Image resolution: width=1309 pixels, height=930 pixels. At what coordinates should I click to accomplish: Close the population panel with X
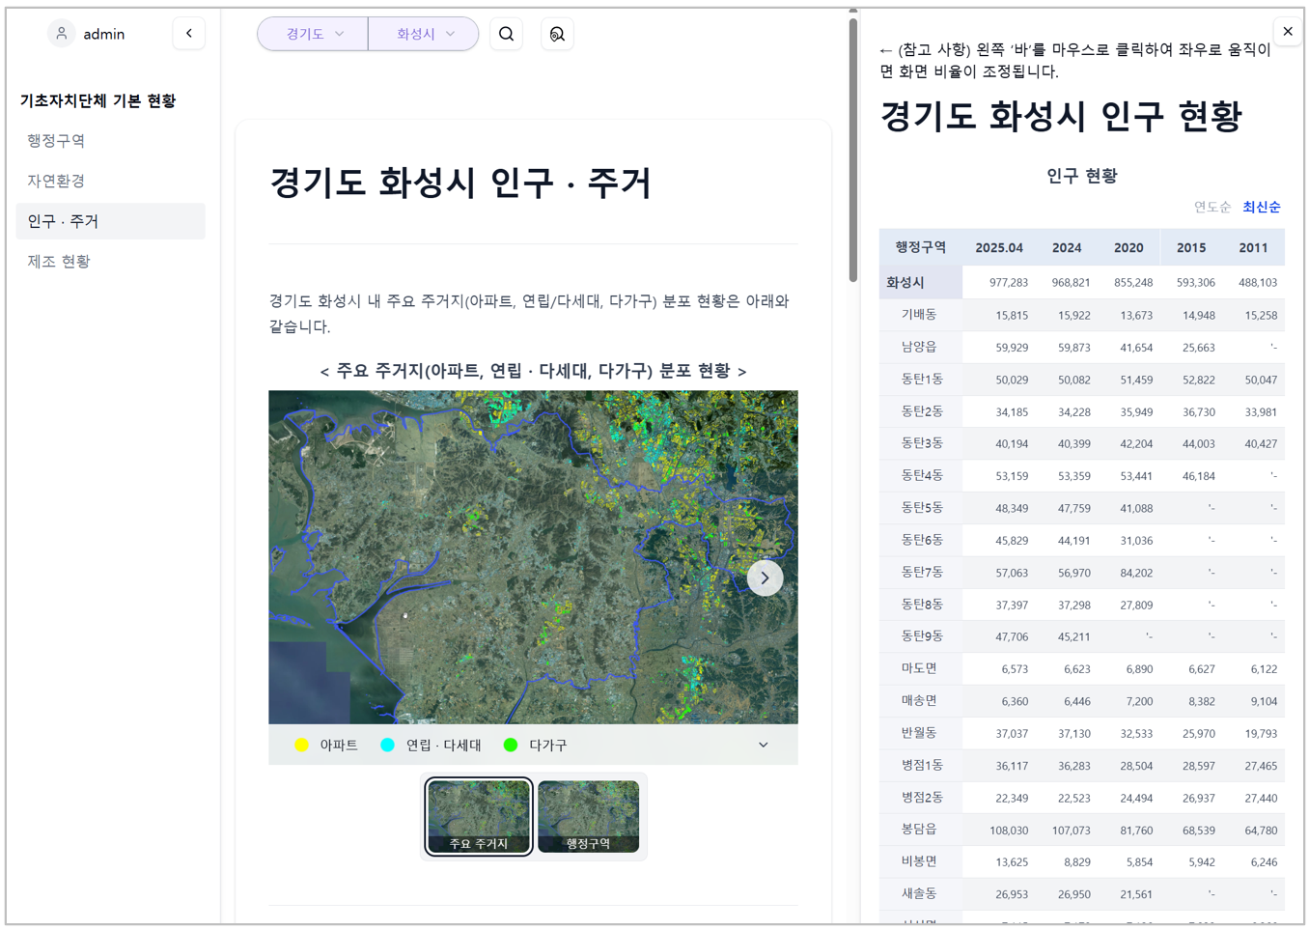(x=1288, y=32)
